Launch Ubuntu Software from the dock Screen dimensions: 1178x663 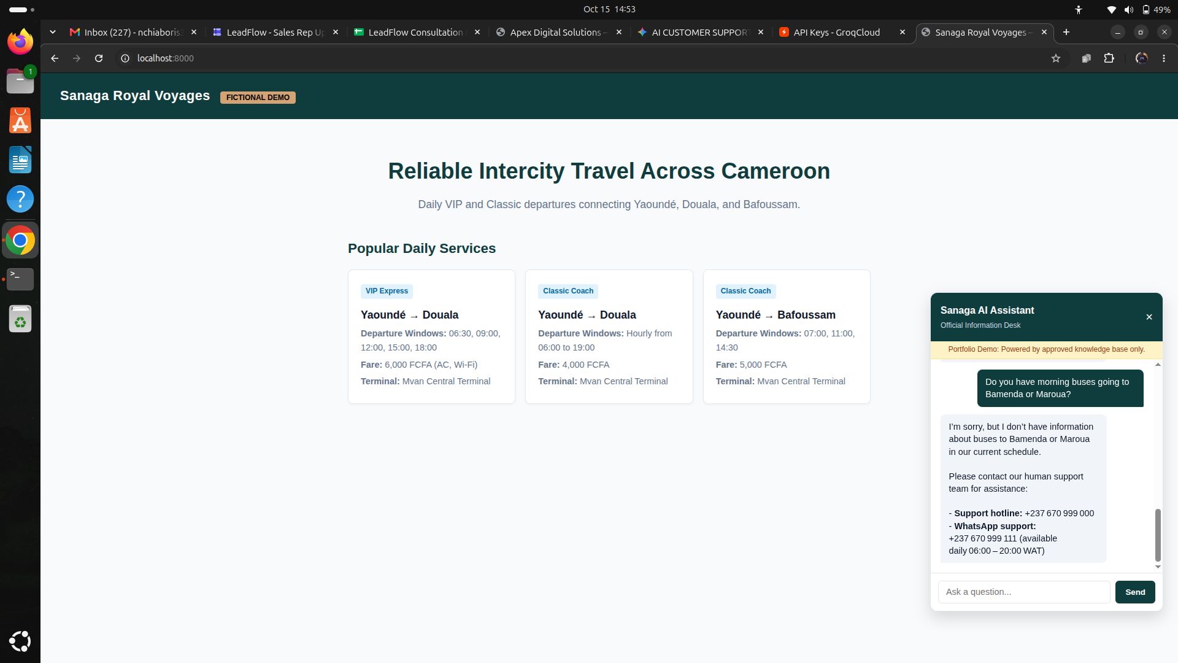point(20,120)
